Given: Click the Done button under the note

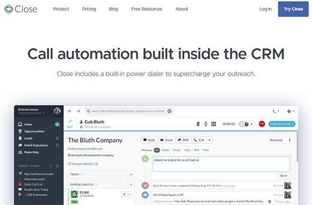Looking at the screenshot, I should pos(284,176).
